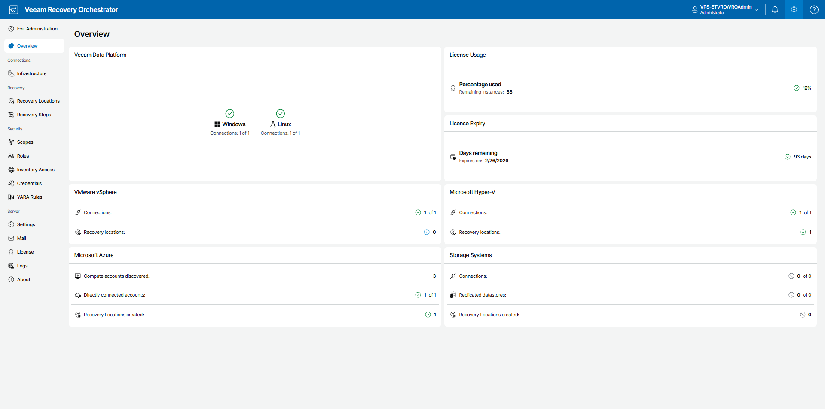Open Linux connections 1 of 1 link

pos(280,133)
